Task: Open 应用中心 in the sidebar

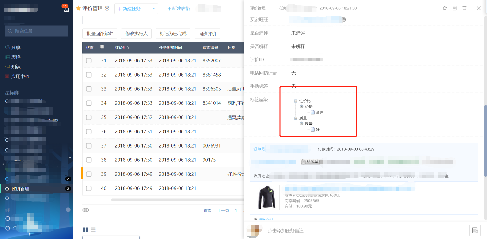Action: coord(20,76)
